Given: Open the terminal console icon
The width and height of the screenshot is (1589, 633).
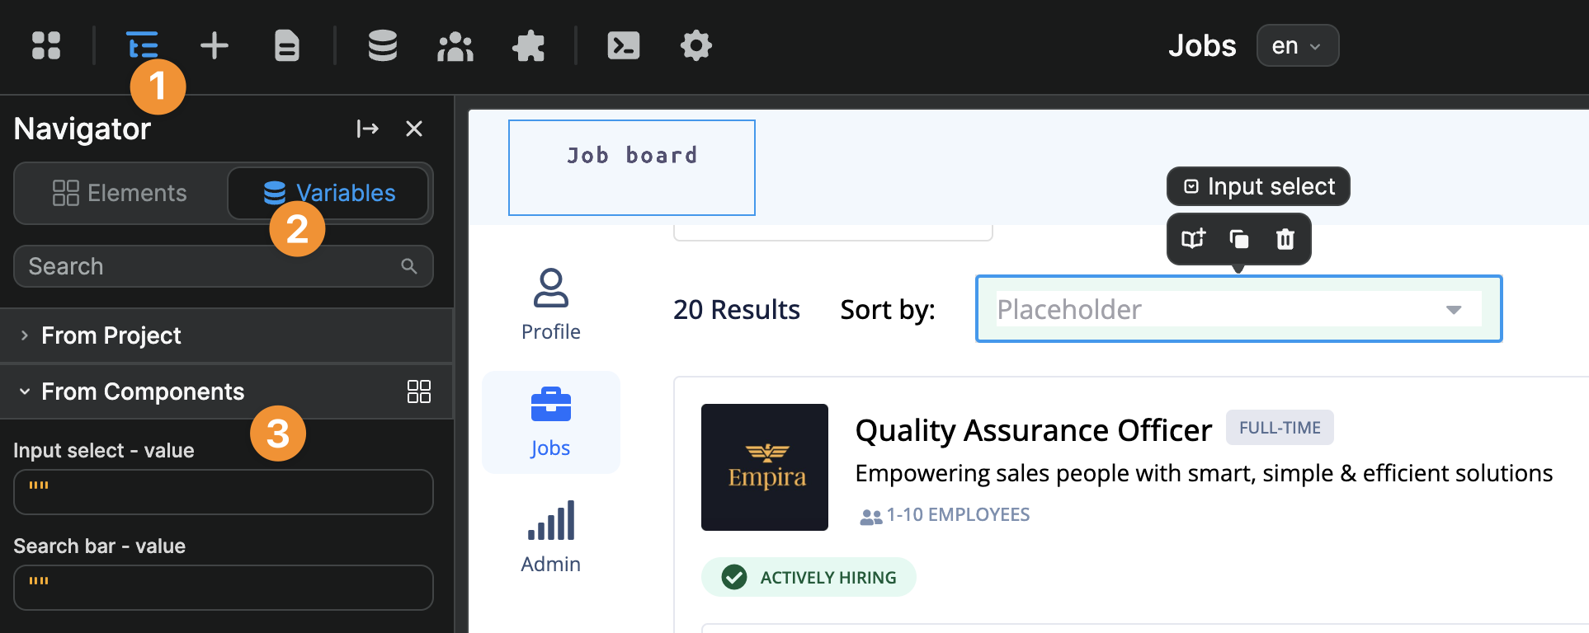Looking at the screenshot, I should tap(624, 45).
